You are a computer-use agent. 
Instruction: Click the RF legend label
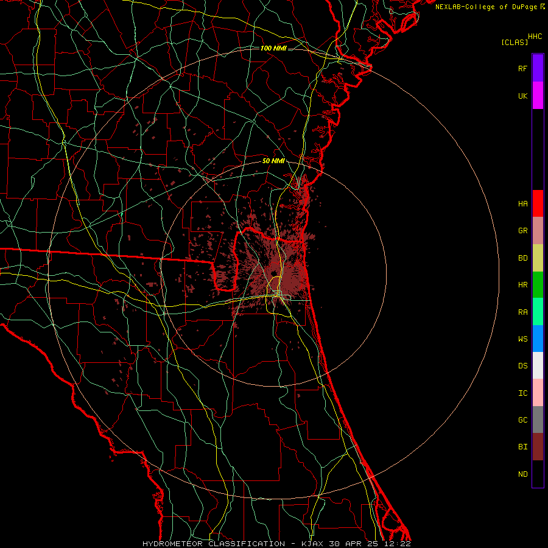click(522, 68)
